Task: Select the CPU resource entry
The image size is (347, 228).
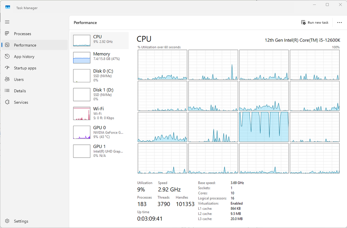Action: (x=99, y=40)
